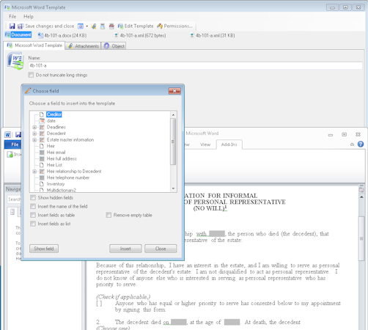Select the Document item in attachment bar
Viewport: 368px width, 330px height.
(x=18, y=34)
